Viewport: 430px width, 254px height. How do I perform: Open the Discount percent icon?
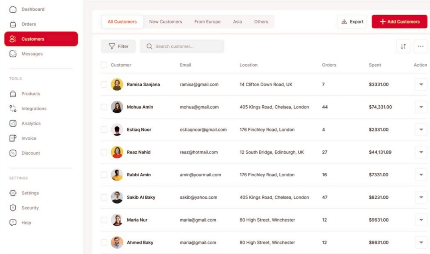tap(13, 153)
